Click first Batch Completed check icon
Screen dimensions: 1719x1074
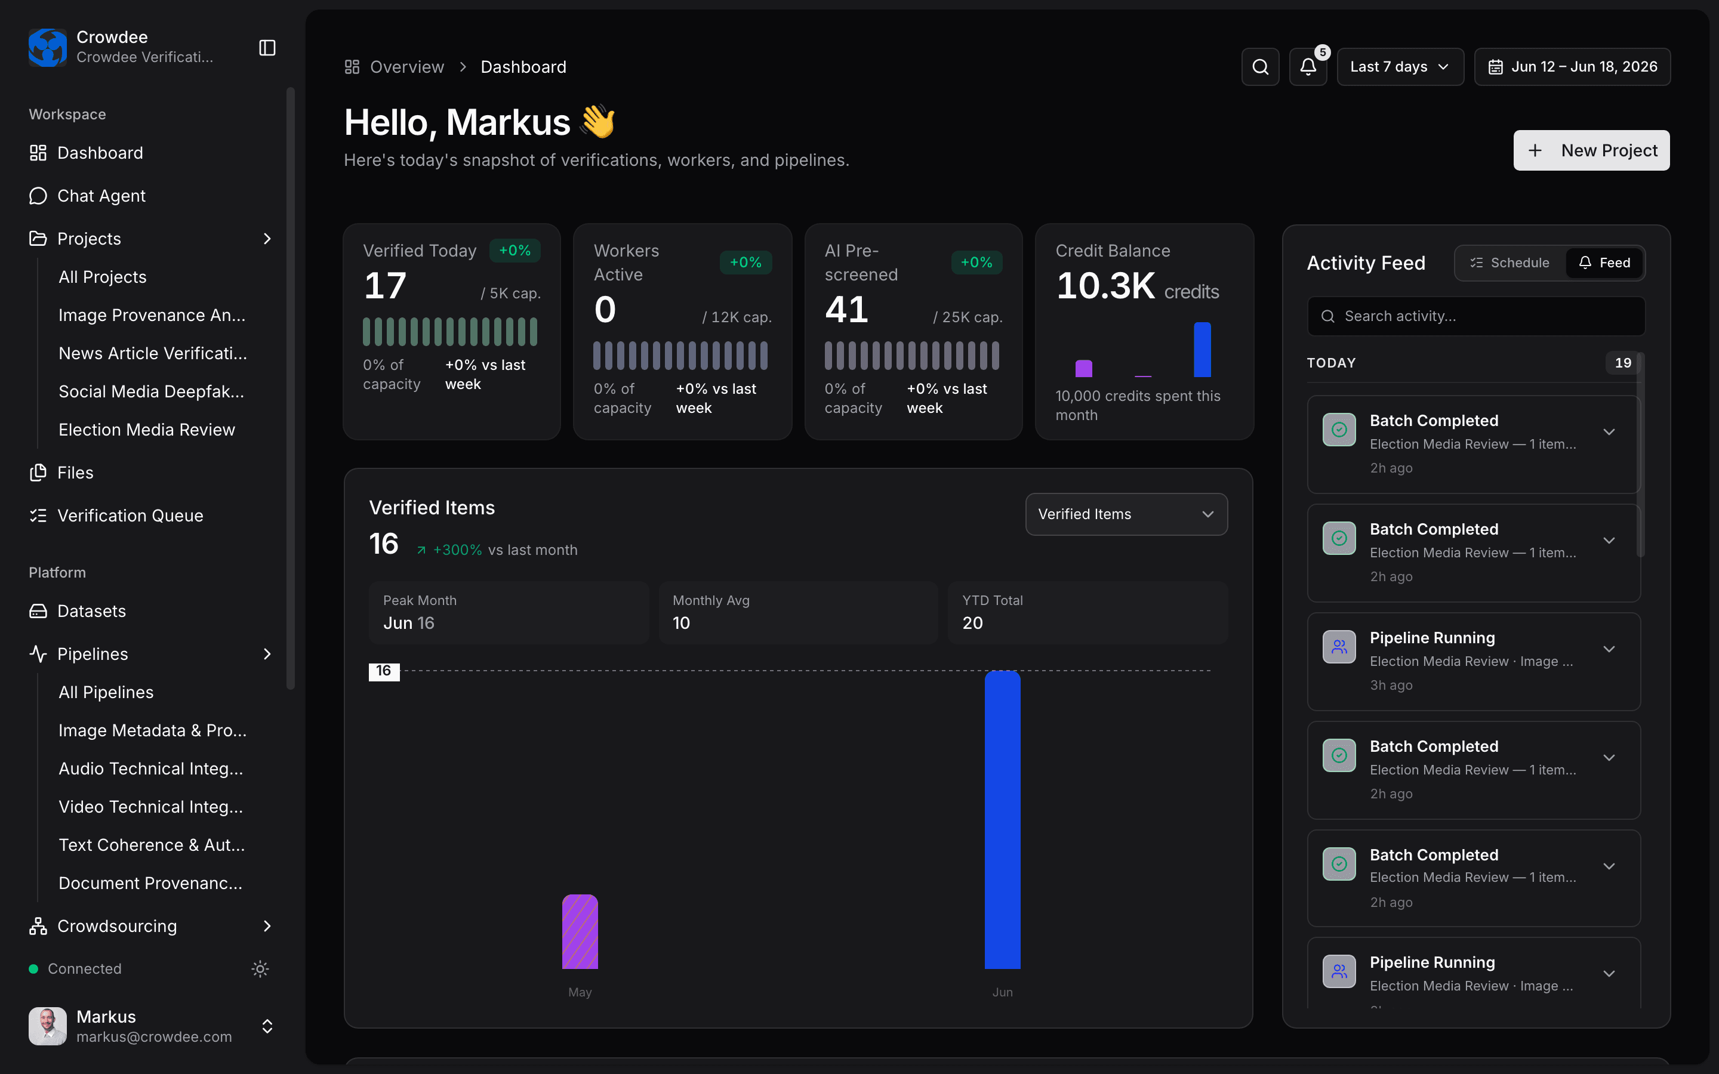coord(1339,430)
